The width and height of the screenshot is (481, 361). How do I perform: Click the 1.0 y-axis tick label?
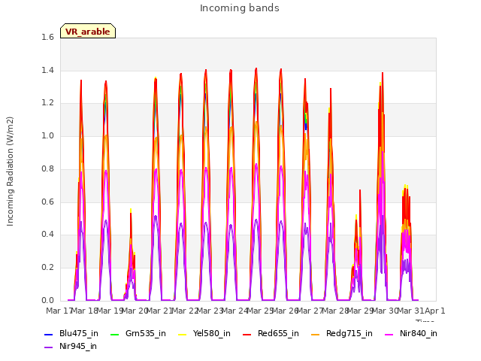point(47,135)
